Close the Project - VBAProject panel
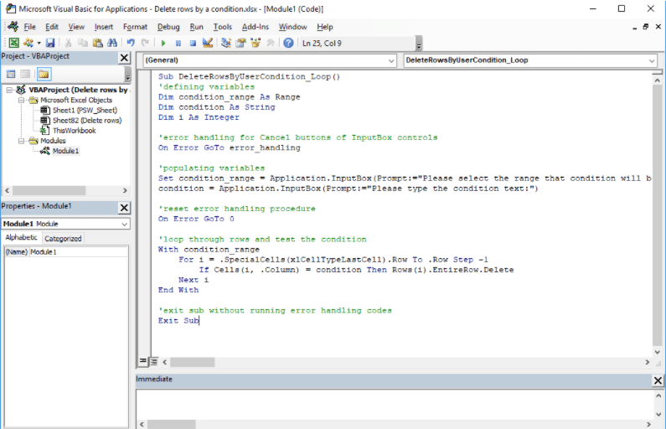This screenshot has height=429, width=666. point(124,57)
